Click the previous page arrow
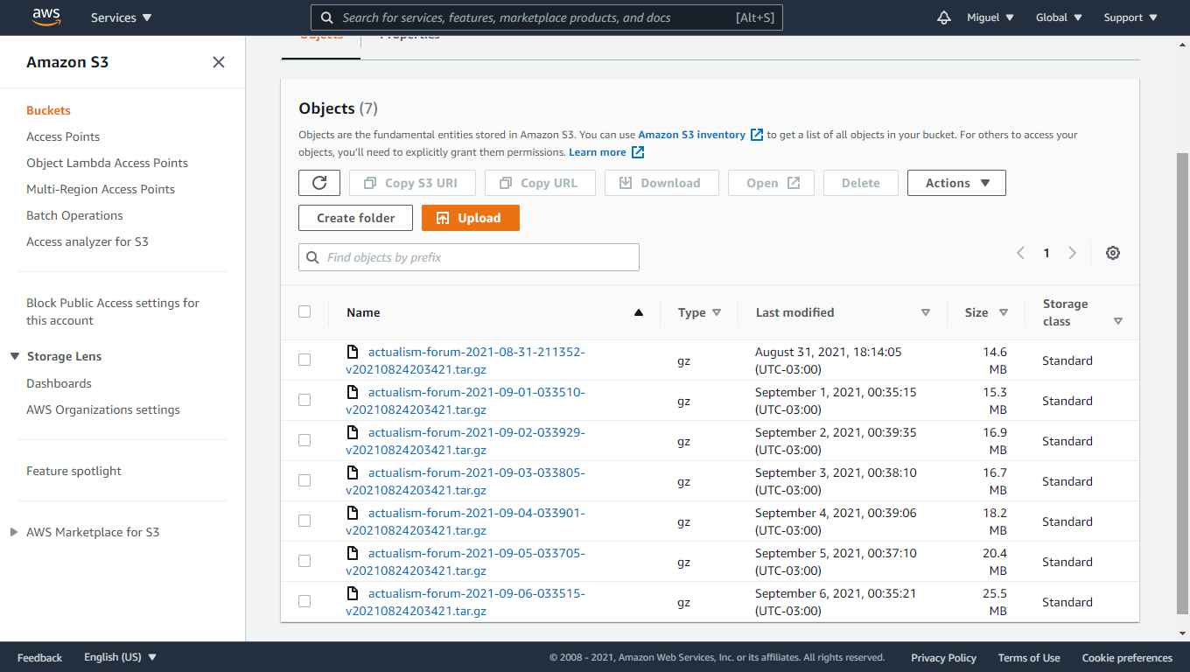This screenshot has width=1190, height=672. point(1020,253)
